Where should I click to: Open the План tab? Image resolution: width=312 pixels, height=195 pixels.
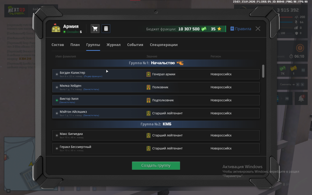[x=75, y=45]
